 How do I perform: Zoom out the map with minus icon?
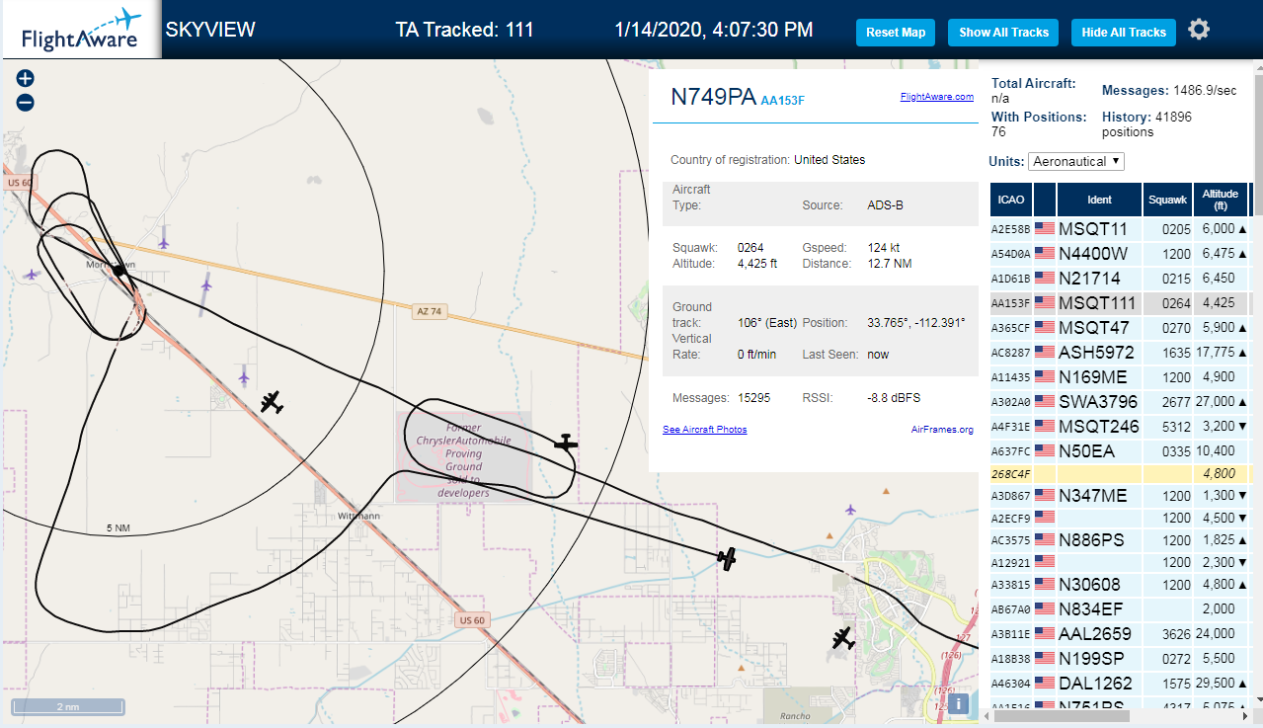(26, 103)
